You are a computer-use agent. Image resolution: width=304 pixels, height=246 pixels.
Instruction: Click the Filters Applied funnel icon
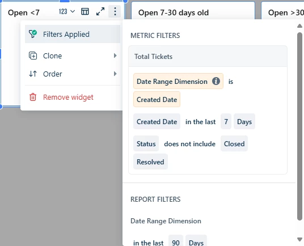click(33, 34)
